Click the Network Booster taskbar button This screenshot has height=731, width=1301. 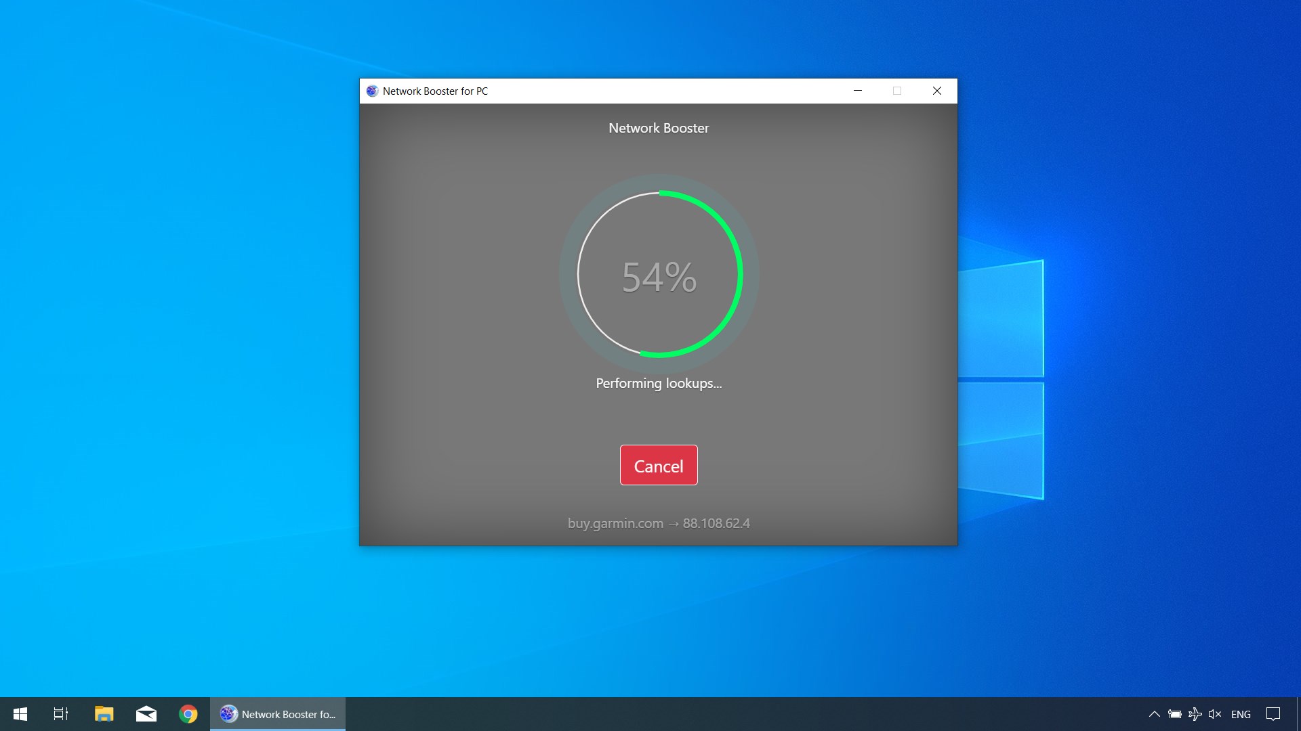coord(278,714)
